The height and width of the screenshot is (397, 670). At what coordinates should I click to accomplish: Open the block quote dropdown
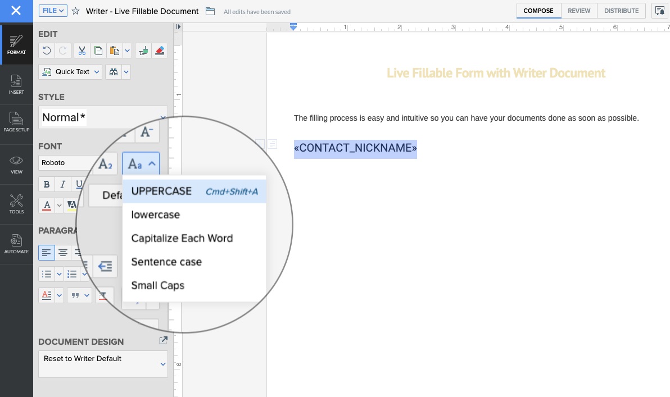click(x=79, y=295)
